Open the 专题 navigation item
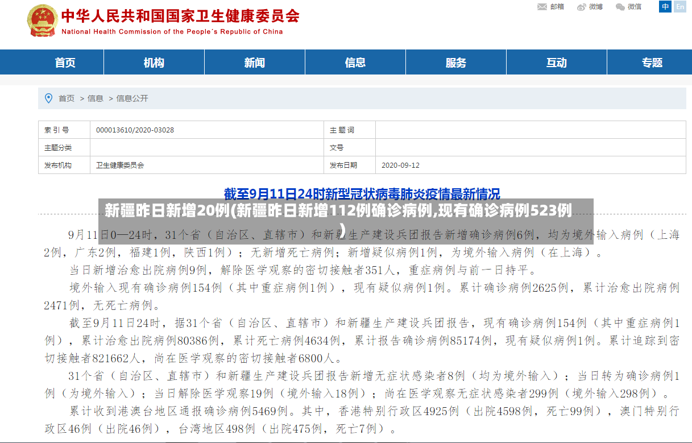Image resolution: width=692 pixels, height=443 pixels. click(652, 63)
